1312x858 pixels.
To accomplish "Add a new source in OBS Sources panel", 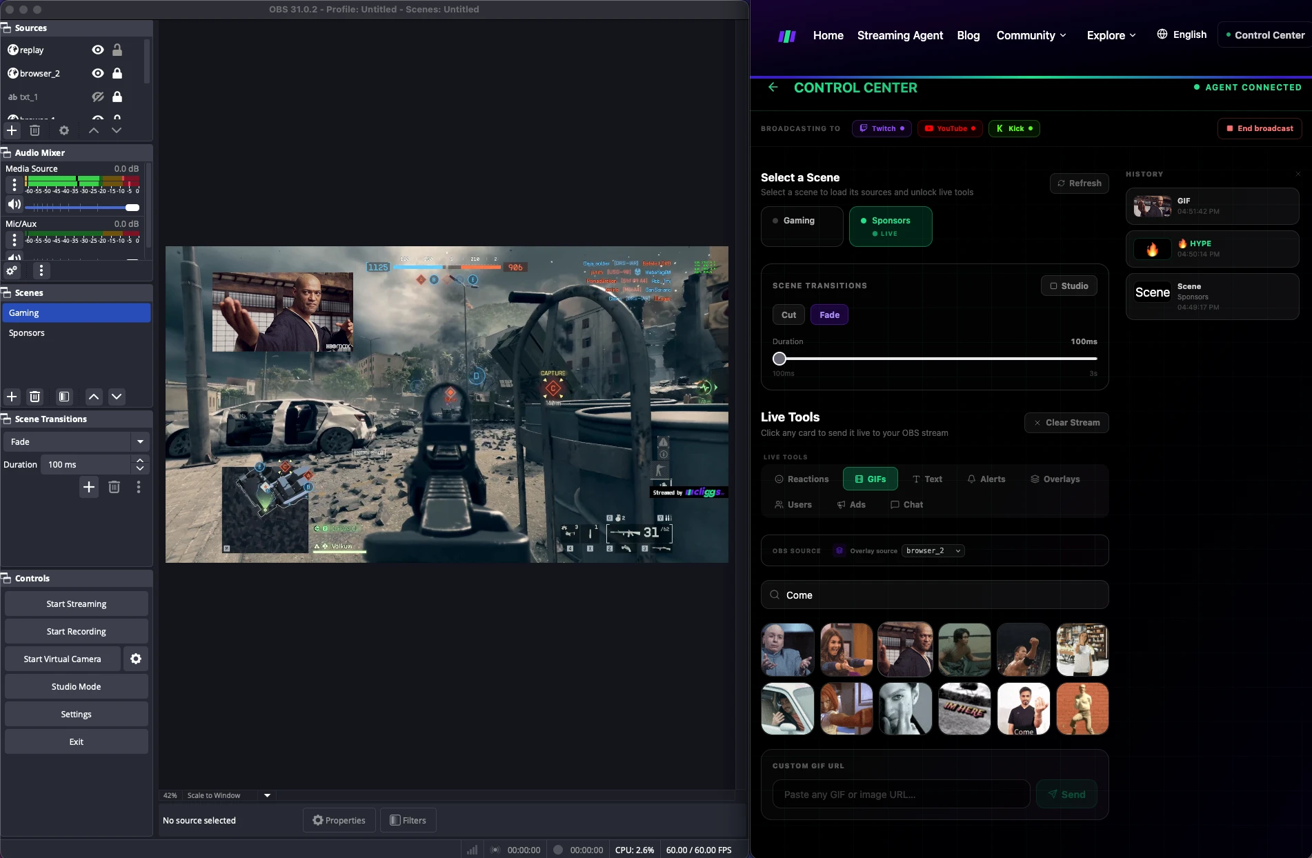I will [12, 130].
